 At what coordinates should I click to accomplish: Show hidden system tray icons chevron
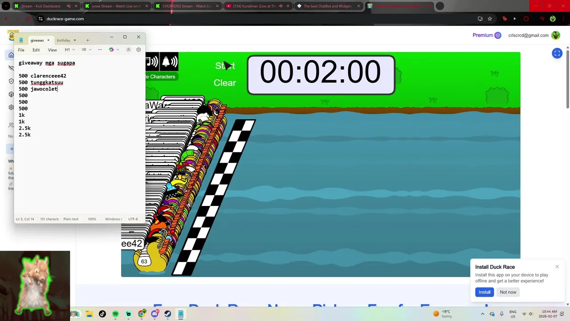(482, 314)
